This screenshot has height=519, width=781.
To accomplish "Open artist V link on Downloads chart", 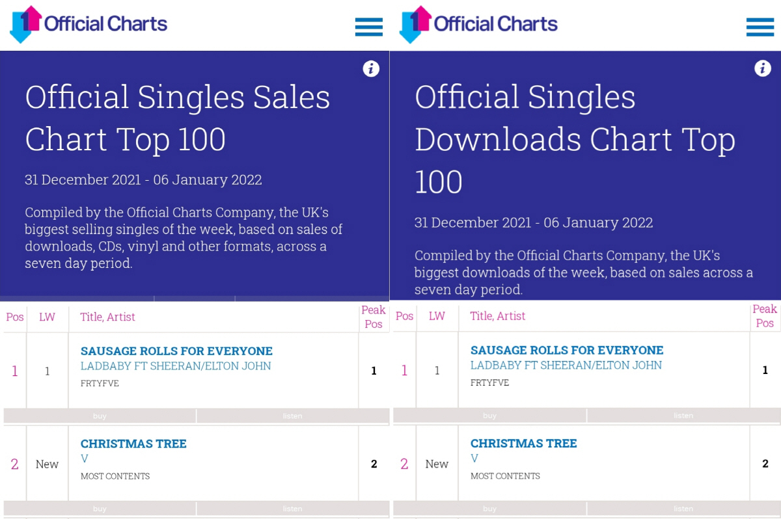I will coord(474,459).
